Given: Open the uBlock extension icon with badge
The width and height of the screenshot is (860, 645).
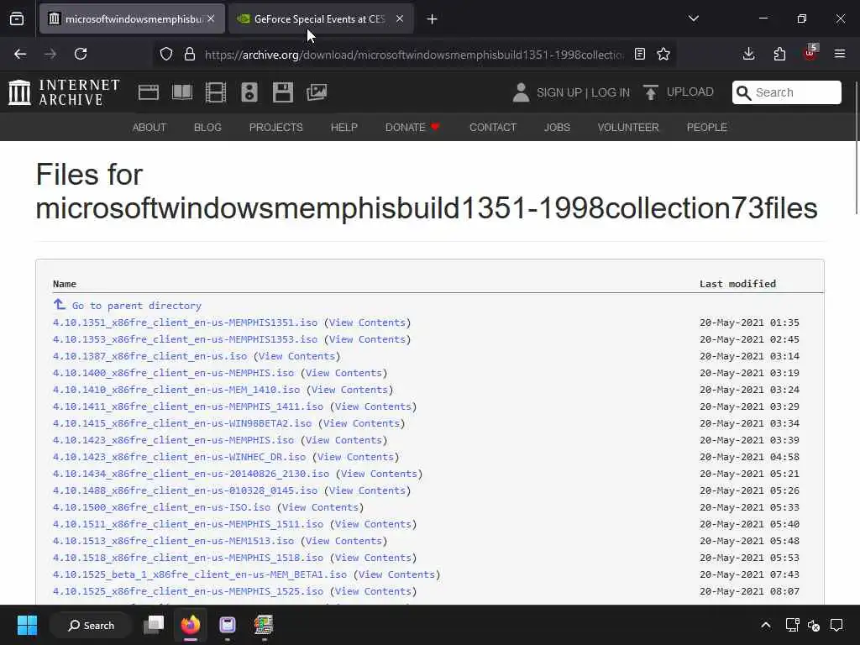Looking at the screenshot, I should pos(810,53).
